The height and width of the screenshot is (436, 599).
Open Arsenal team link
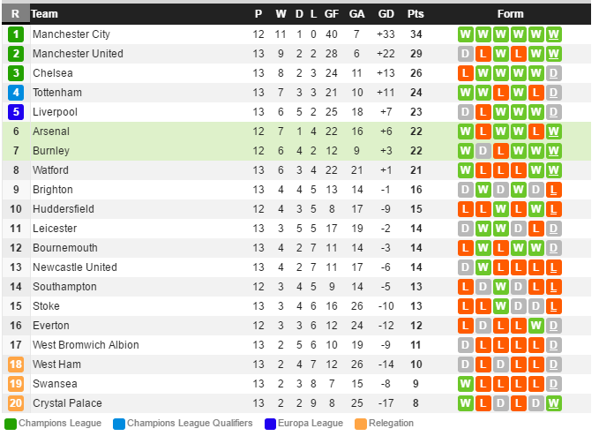50,132
